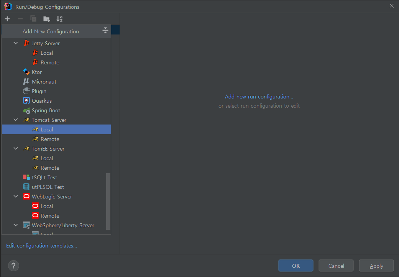
Task: Choose the utPLSQL Test configuration type
Action: (x=56, y=187)
